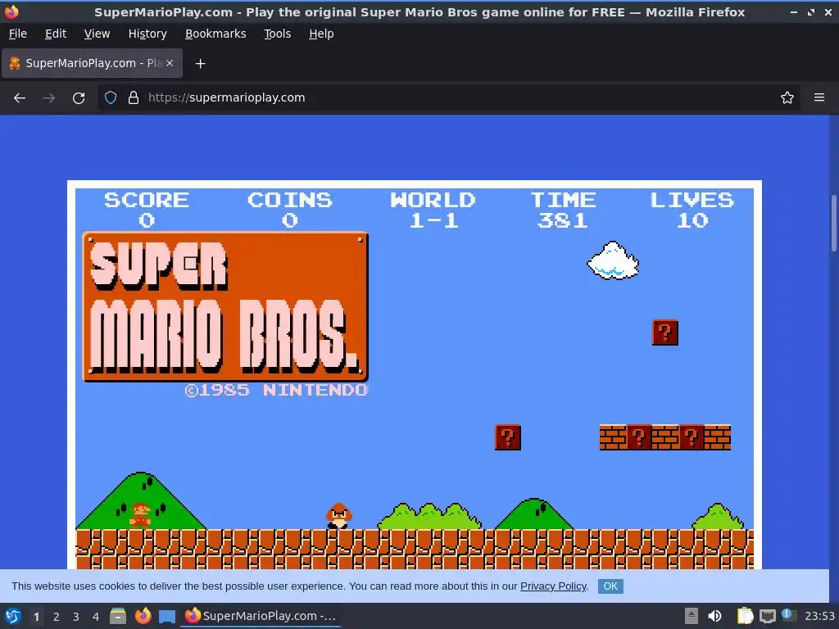The image size is (839, 629).
Task: Open the Firefox hamburger application menu
Action: 819,97
